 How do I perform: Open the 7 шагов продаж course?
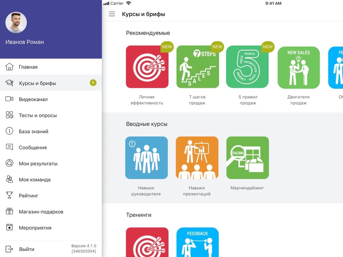[198, 67]
